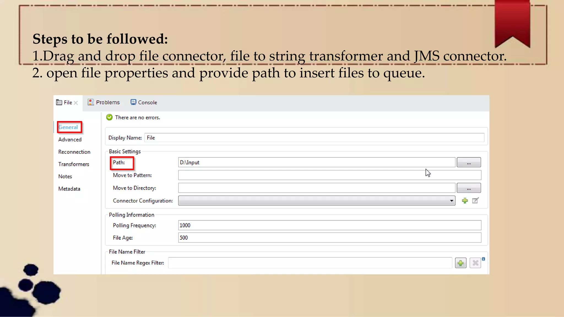Click the Move to Directory field
The image size is (564, 317).
coord(317,188)
